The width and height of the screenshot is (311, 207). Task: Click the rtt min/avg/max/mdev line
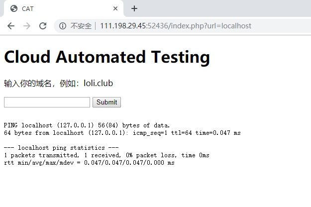(89, 163)
